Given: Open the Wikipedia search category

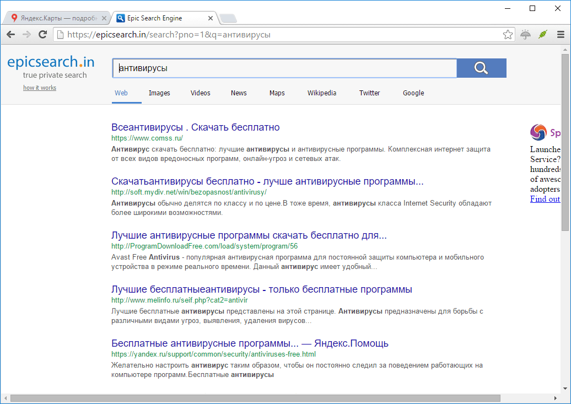Looking at the screenshot, I should 321,93.
